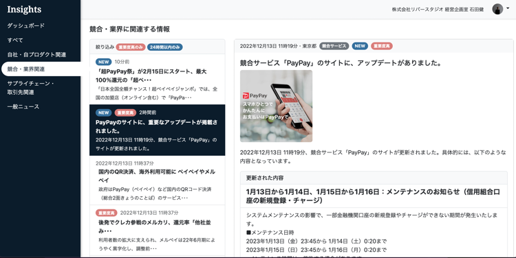This screenshot has height=258, width=516.
Task: Open ダッシュボード in sidebar
Action: [x=26, y=25]
